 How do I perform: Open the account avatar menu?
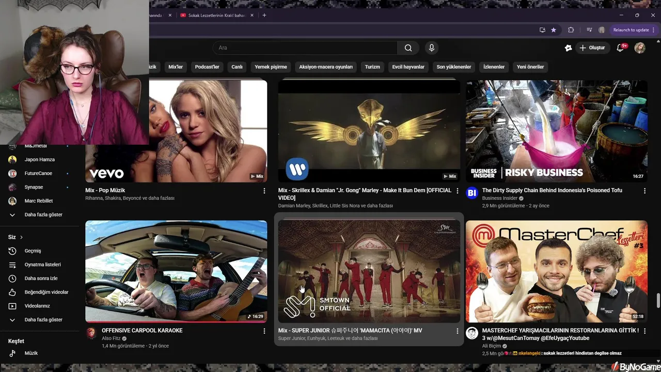tap(640, 48)
